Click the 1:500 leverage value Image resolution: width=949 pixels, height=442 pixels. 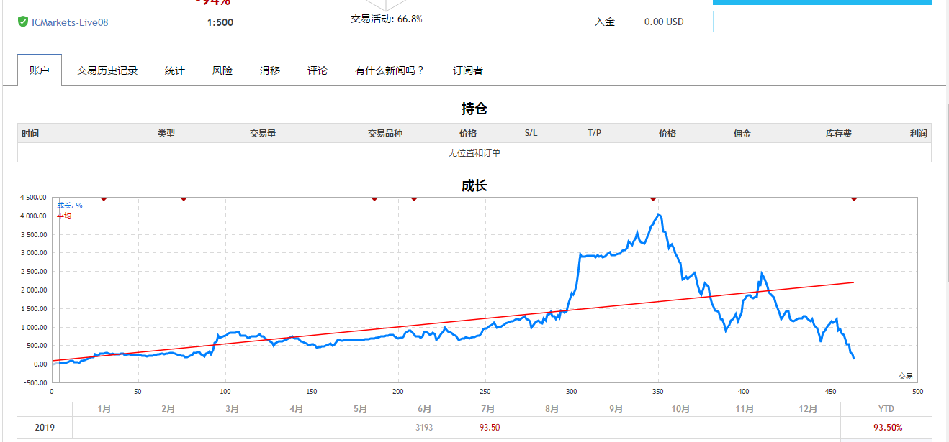[220, 22]
